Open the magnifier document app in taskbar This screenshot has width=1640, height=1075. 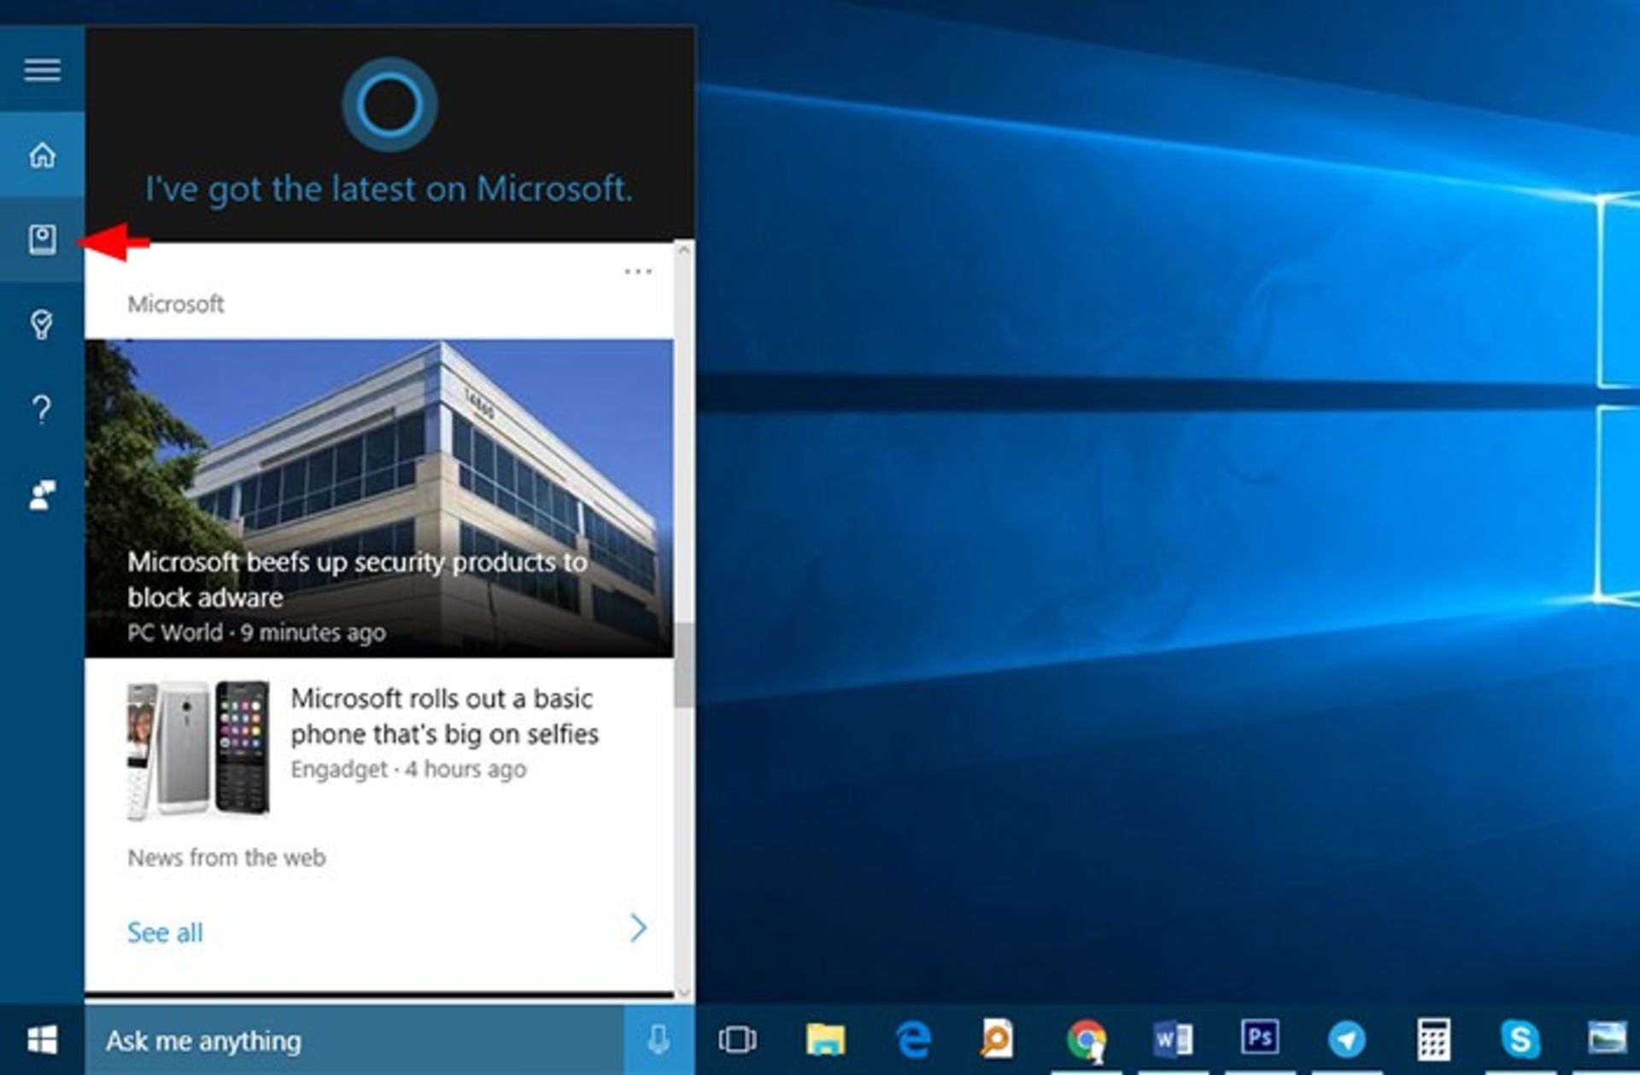point(998,1038)
